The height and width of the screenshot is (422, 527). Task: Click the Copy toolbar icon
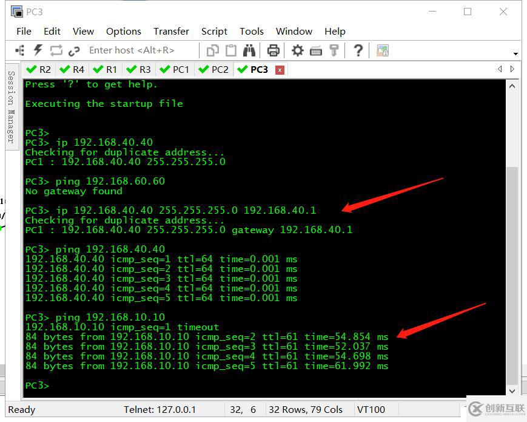[x=213, y=51]
